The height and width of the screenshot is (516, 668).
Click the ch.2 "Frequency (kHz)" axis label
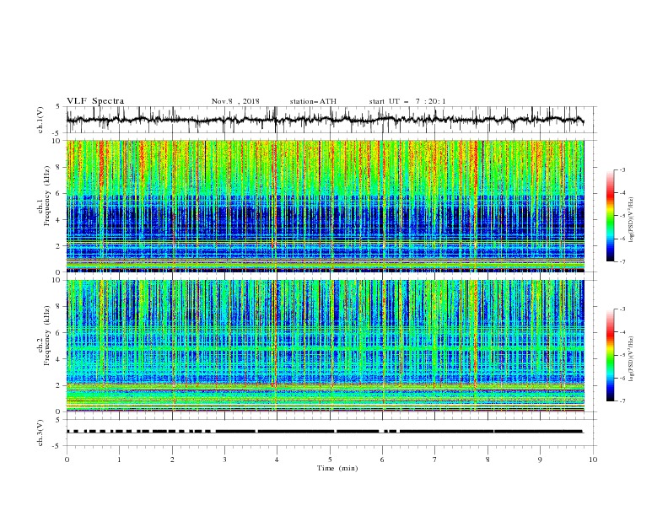pos(47,335)
